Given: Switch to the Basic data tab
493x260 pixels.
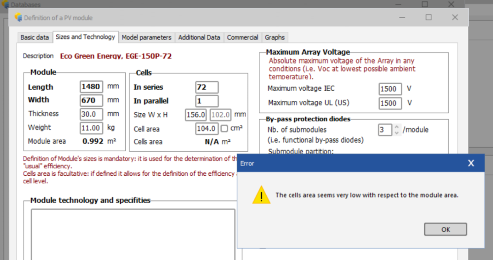Looking at the screenshot, I should (x=35, y=37).
